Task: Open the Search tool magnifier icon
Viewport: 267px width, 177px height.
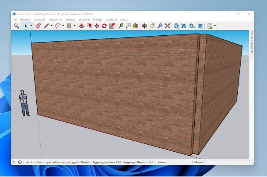Action: point(16,26)
